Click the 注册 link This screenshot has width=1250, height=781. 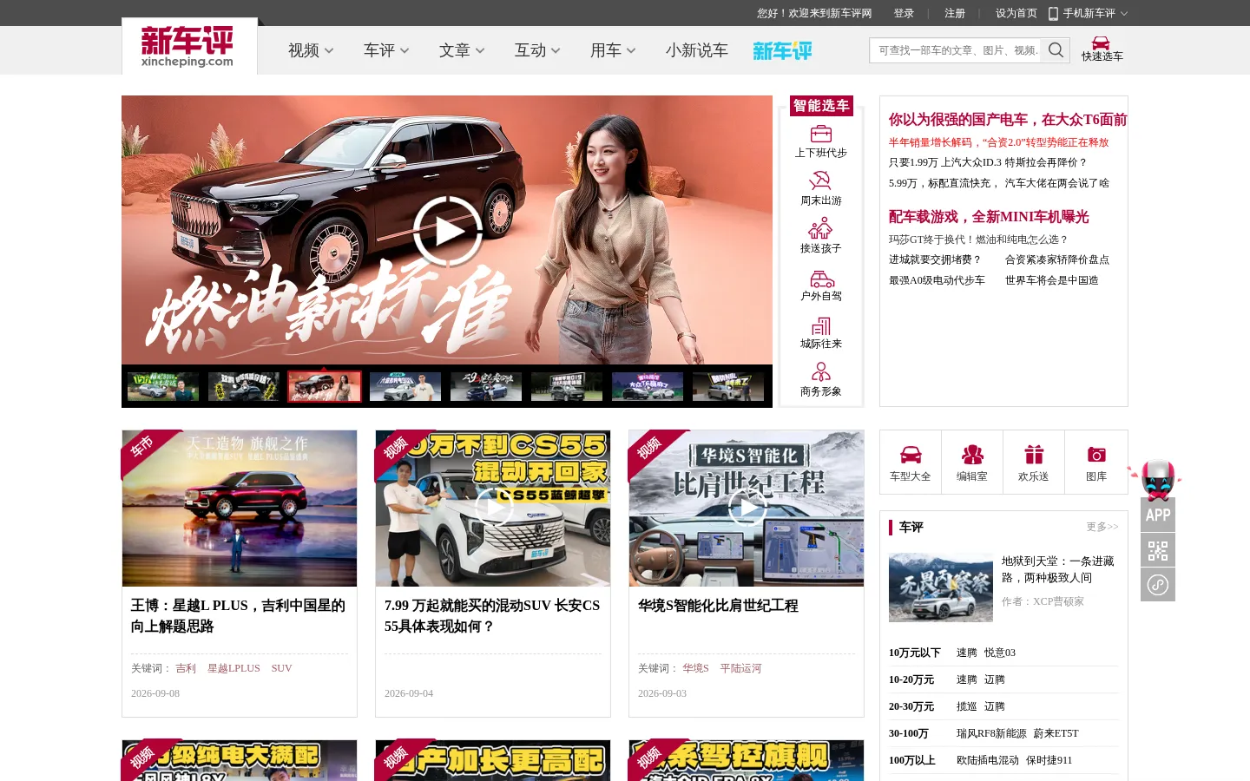click(955, 13)
